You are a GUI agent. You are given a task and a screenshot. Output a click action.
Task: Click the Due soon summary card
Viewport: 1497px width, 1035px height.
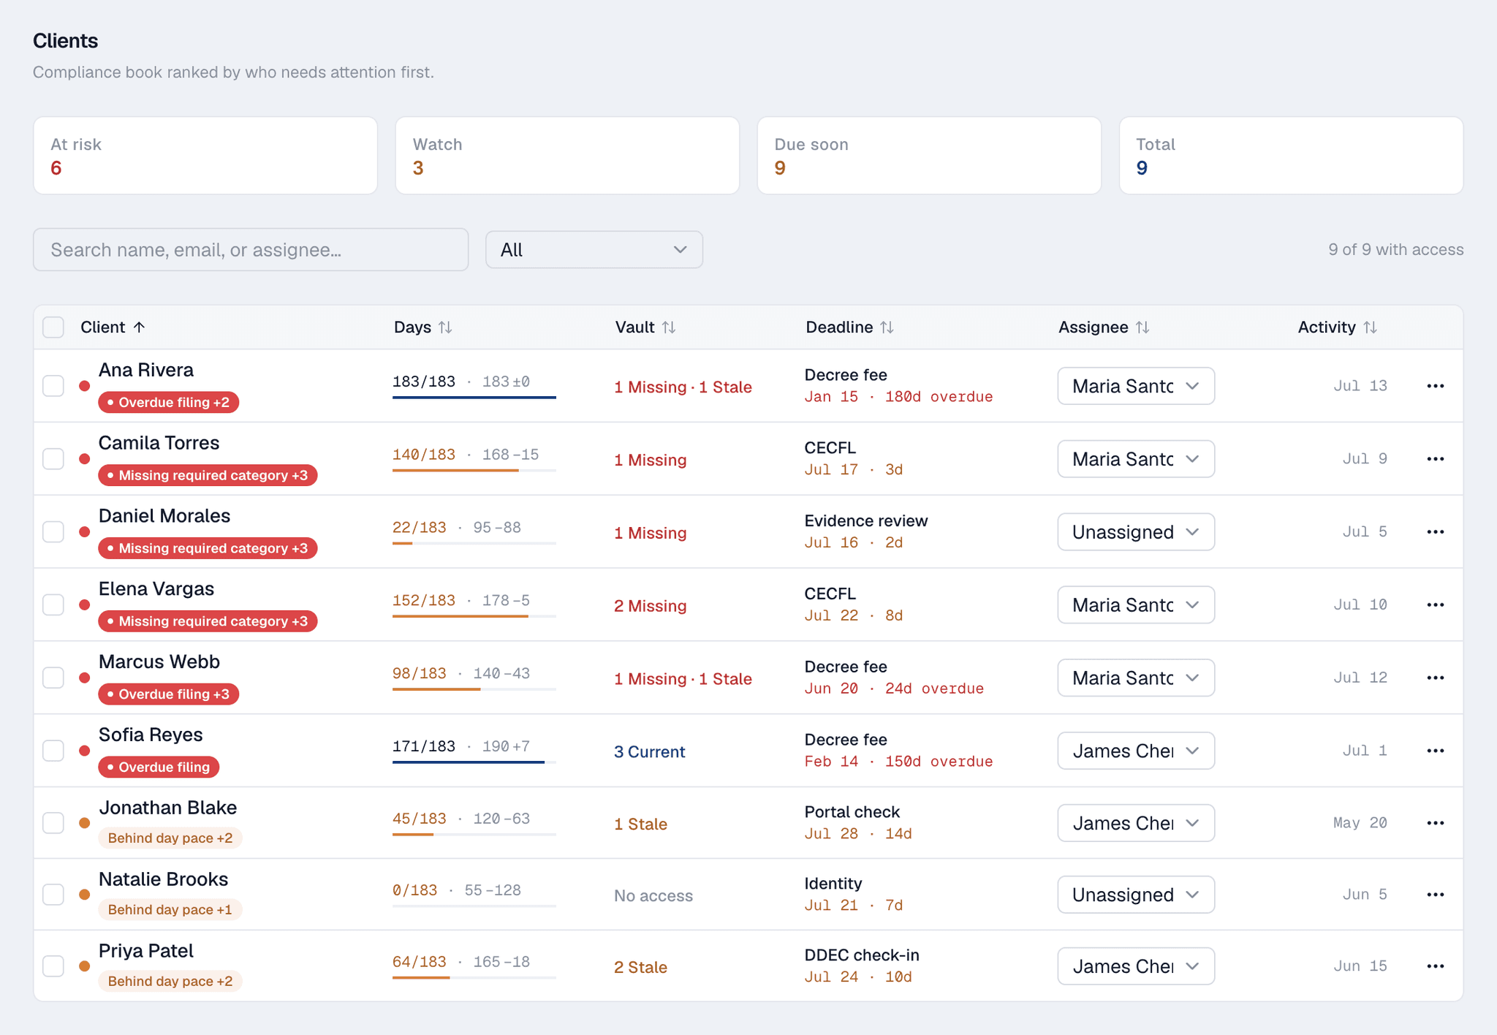click(x=929, y=156)
